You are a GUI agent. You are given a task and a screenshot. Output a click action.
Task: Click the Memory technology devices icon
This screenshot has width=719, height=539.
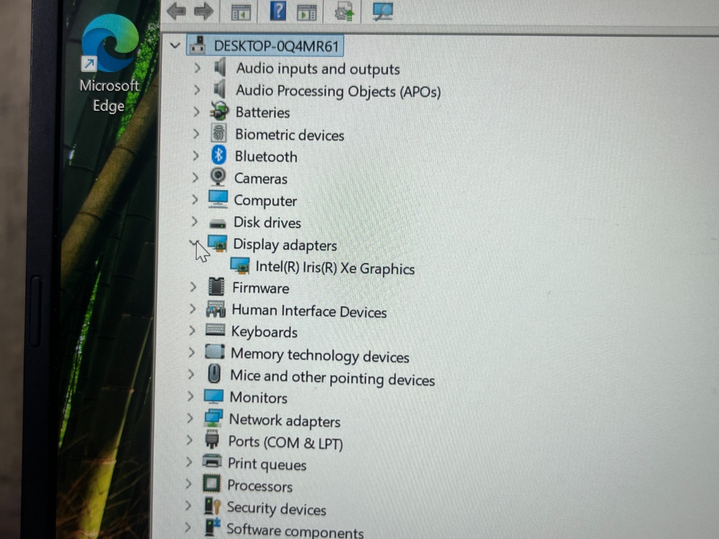tap(215, 352)
